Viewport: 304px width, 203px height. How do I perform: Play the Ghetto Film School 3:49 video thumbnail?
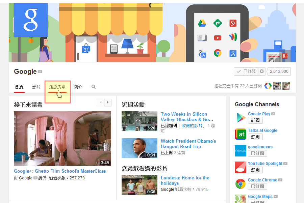click(62, 139)
